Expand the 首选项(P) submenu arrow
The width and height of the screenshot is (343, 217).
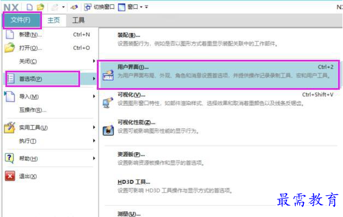pyautogui.click(x=94, y=79)
